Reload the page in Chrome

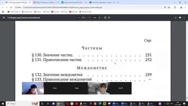pyautogui.click(x=11, y=7)
